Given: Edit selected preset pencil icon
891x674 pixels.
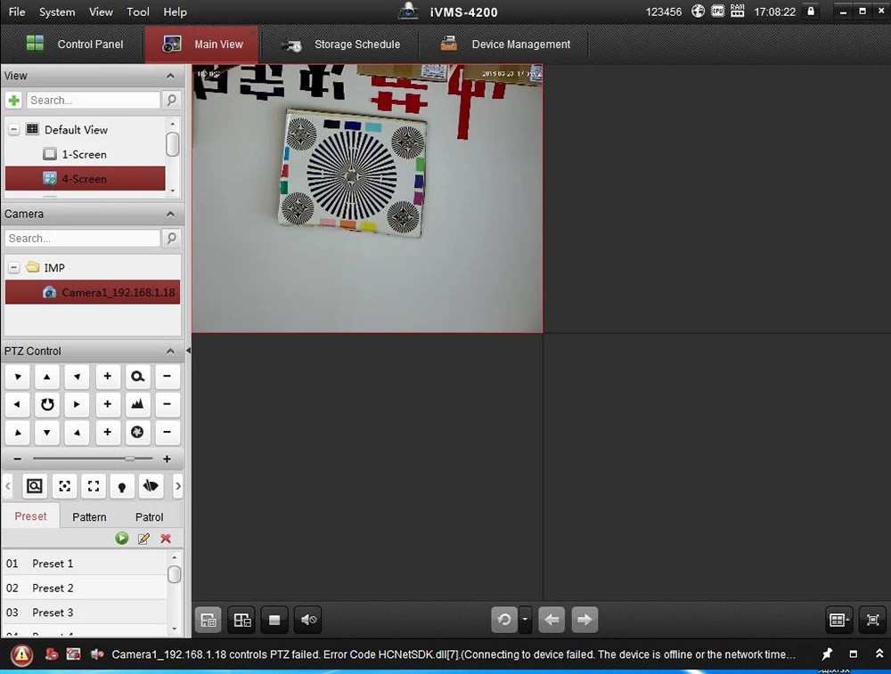Looking at the screenshot, I should click(x=143, y=539).
